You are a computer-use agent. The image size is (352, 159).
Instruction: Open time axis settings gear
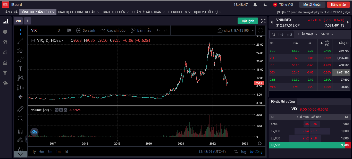259,144
